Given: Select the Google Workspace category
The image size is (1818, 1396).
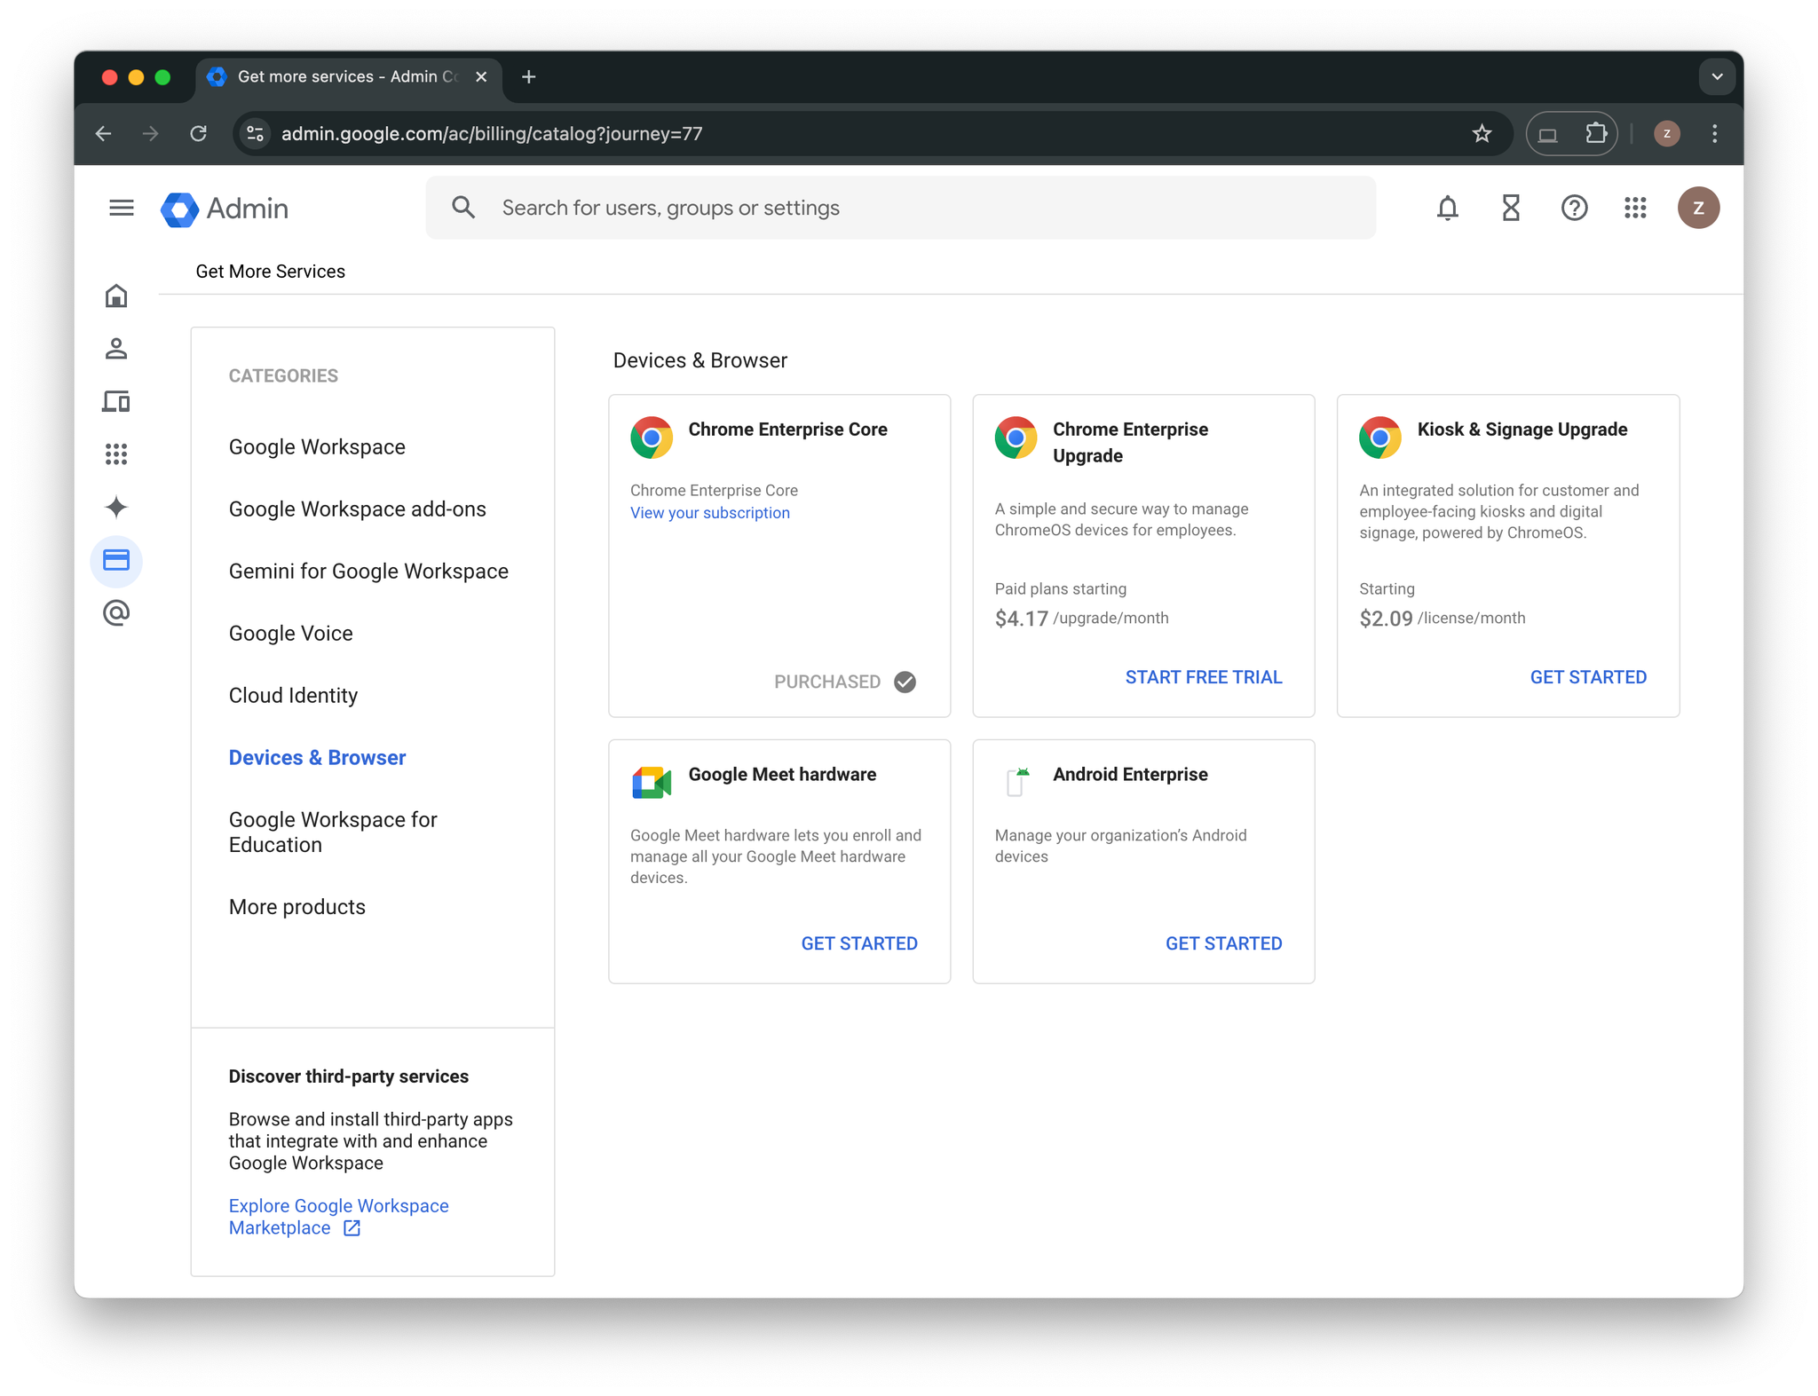Looking at the screenshot, I should (317, 447).
